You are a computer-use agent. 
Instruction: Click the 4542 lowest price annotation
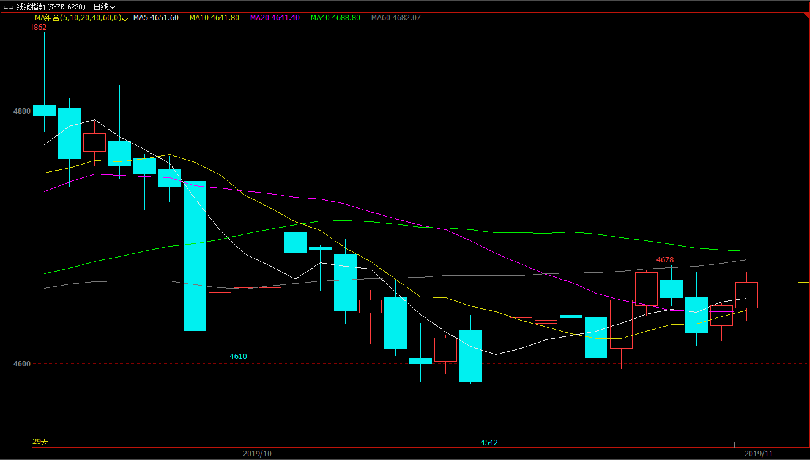coord(489,442)
